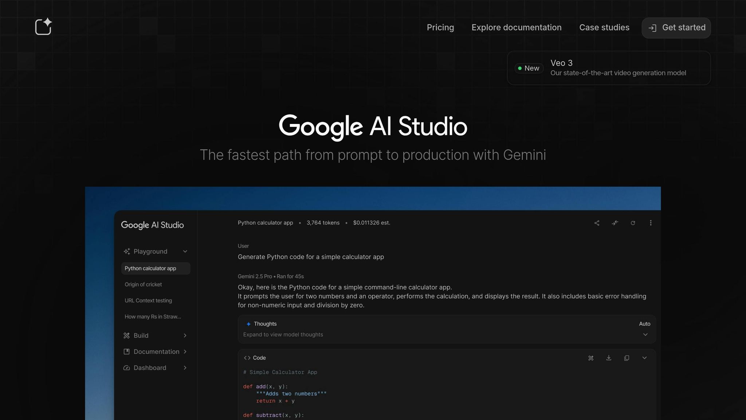This screenshot has width=746, height=420.
Task: Click the Google AI Studio sparkle logo
Action: click(43, 26)
